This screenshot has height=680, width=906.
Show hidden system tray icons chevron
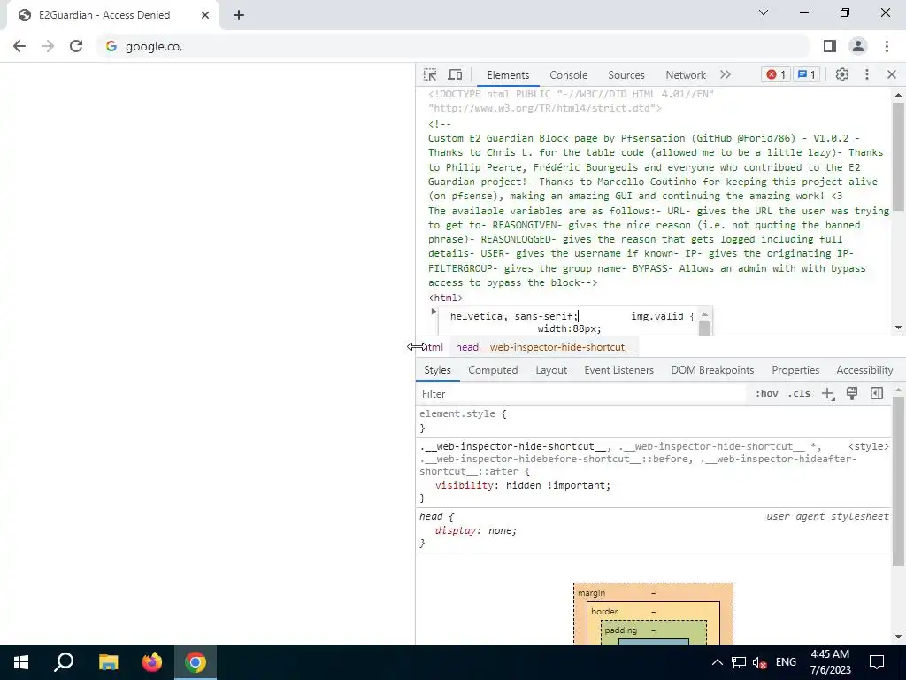717,662
